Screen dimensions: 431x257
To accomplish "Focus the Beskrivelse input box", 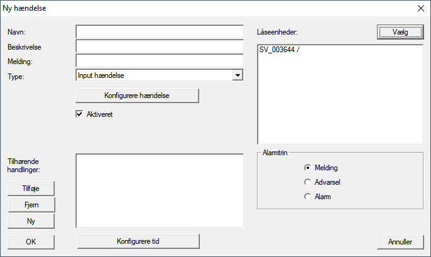I will click(159, 46).
